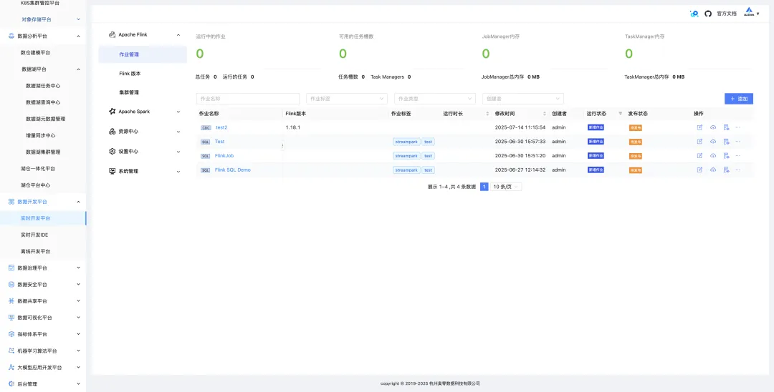Image resolution: width=774 pixels, height=392 pixels.
Task: Click the edit icon for Flink SQL Demo
Action: (x=699, y=170)
